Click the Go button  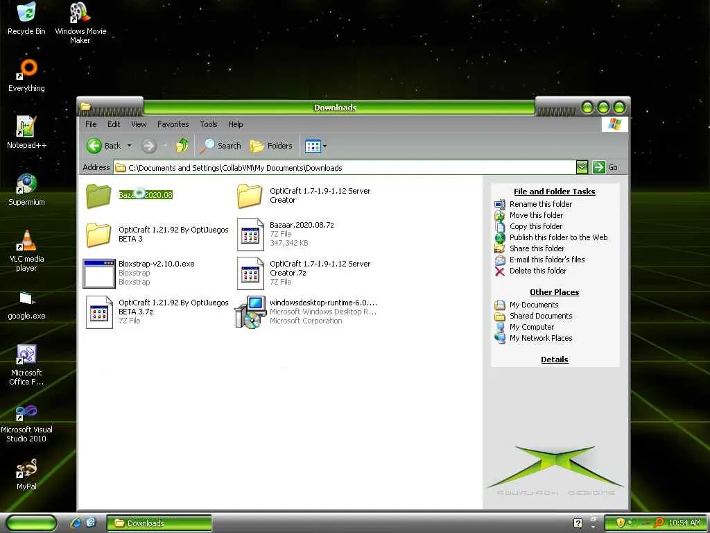coord(605,167)
